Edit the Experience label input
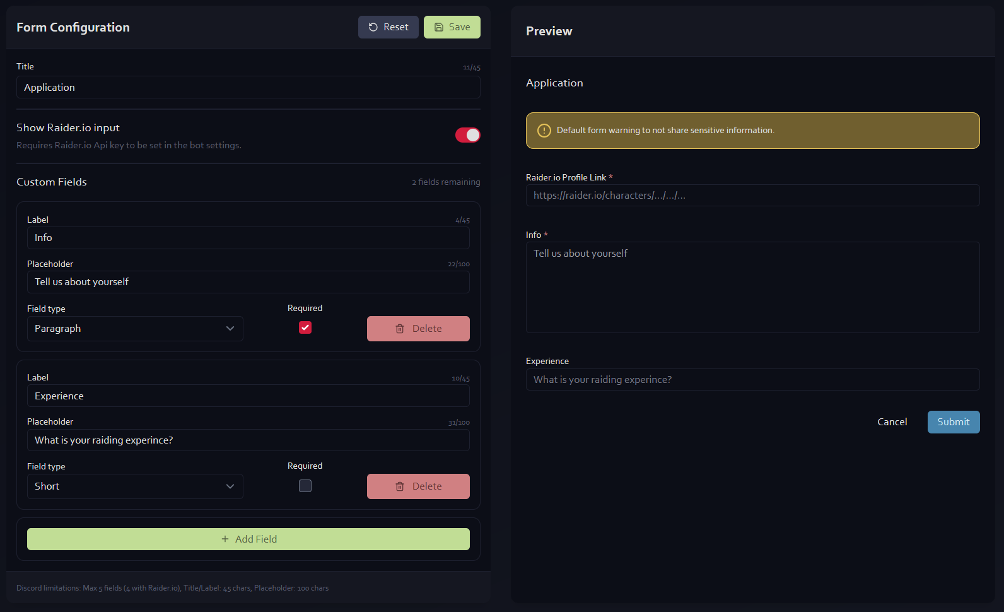 (248, 396)
